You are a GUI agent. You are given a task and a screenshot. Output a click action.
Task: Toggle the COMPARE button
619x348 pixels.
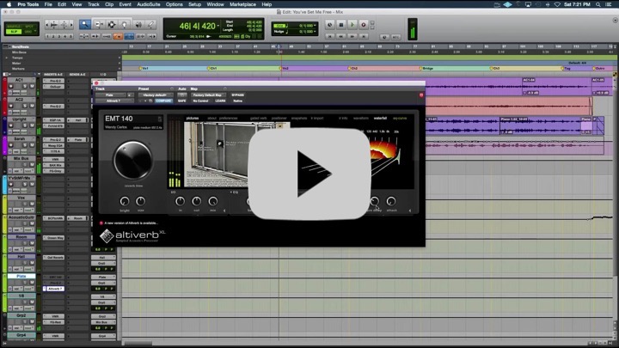[x=163, y=101]
